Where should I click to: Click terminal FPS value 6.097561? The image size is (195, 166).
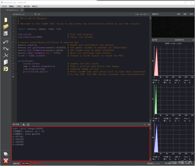pos(18,137)
